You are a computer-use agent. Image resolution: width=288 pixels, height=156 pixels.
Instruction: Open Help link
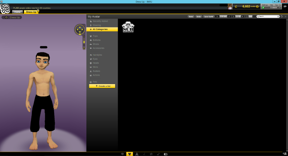coord(271,5)
